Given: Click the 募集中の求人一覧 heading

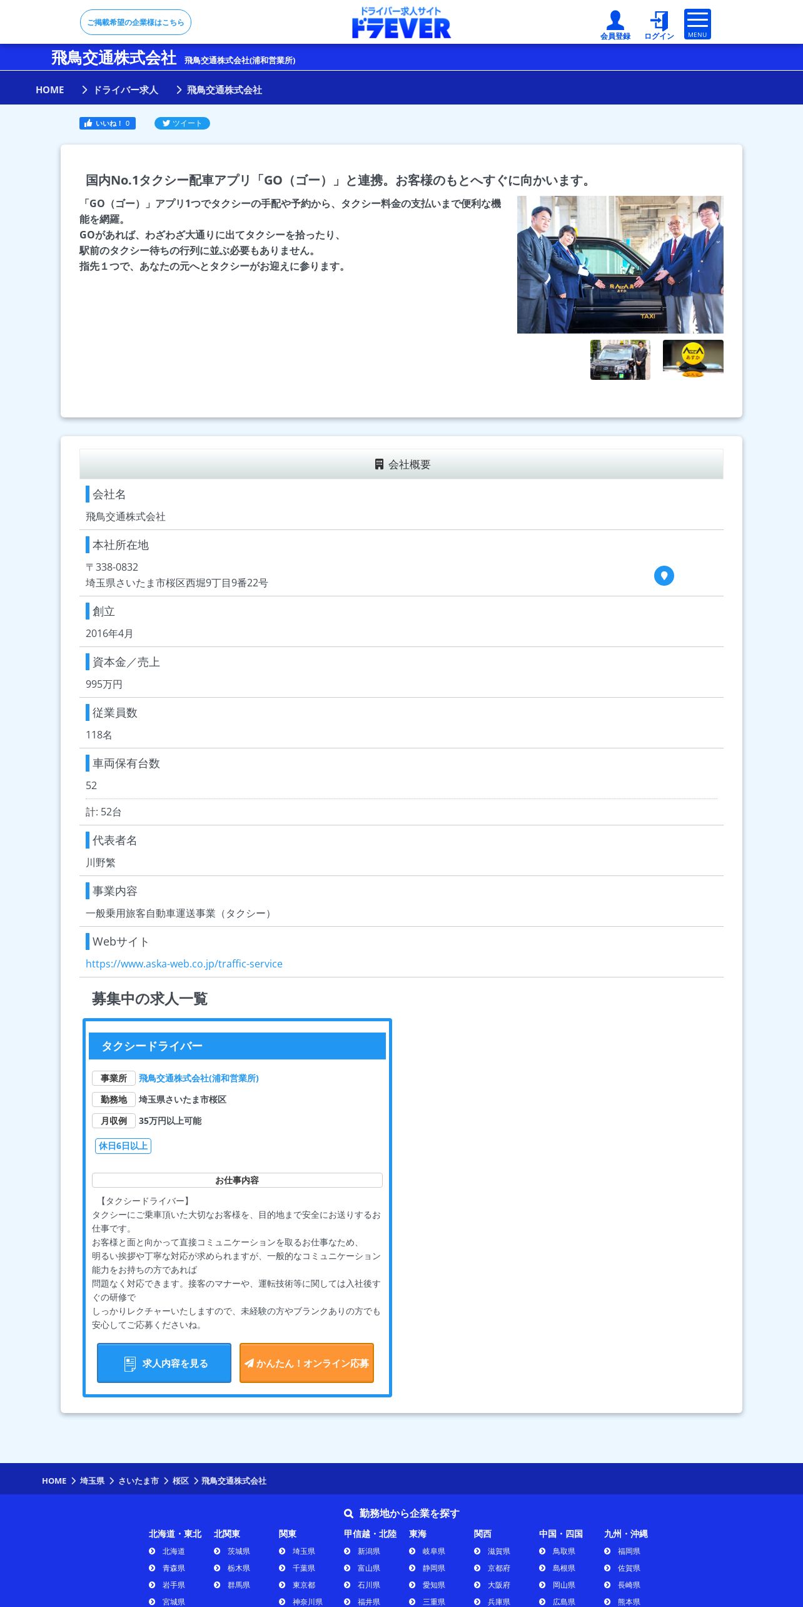Looking at the screenshot, I should (149, 999).
